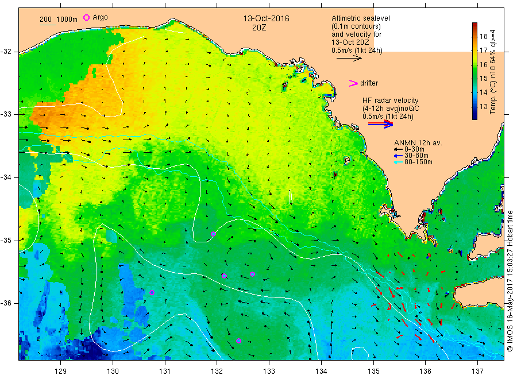517x379 pixels.
Task: Click the 133 longitude axis label
Action: (x=269, y=372)
